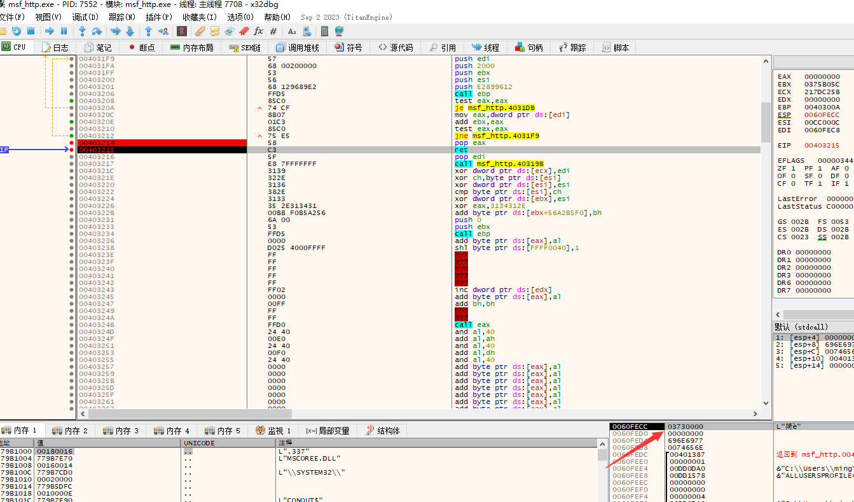Click the Run To User Code icon
This screenshot has width=854, height=502.
pyautogui.click(x=163, y=31)
